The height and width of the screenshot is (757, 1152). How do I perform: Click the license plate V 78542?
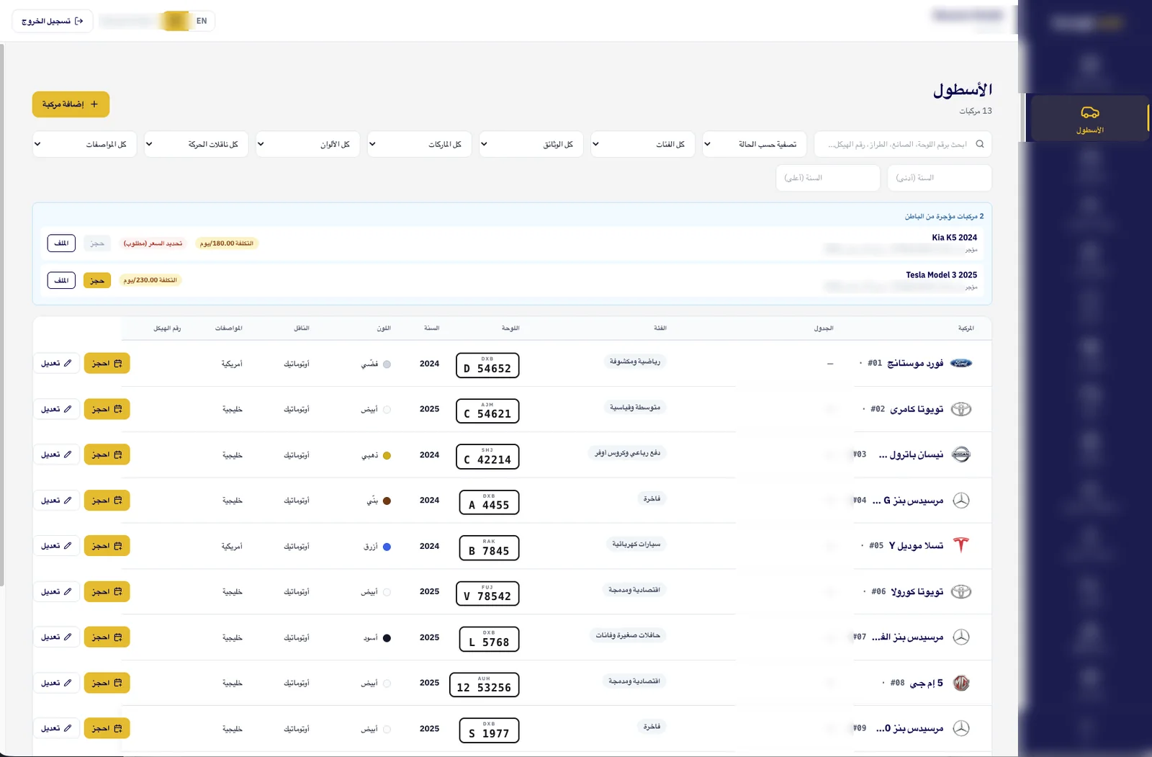point(487,593)
